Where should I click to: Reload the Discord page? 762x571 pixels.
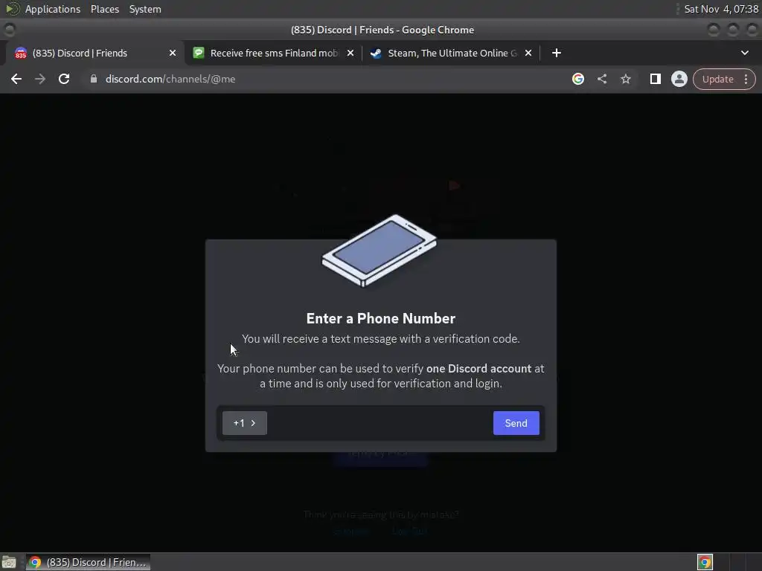click(x=64, y=79)
